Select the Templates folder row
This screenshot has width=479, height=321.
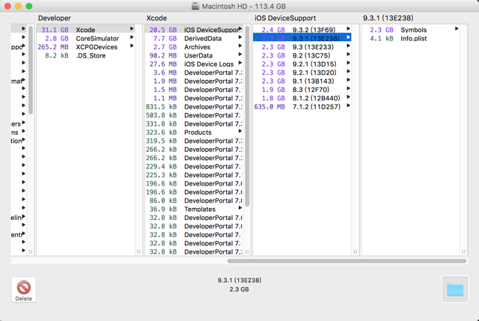tap(194, 210)
